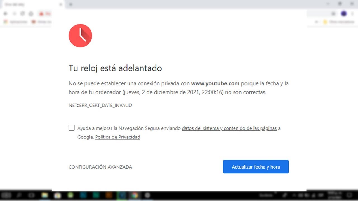358x201 pixels.
Task: Open the Política de Privacidad link
Action: 117,137
